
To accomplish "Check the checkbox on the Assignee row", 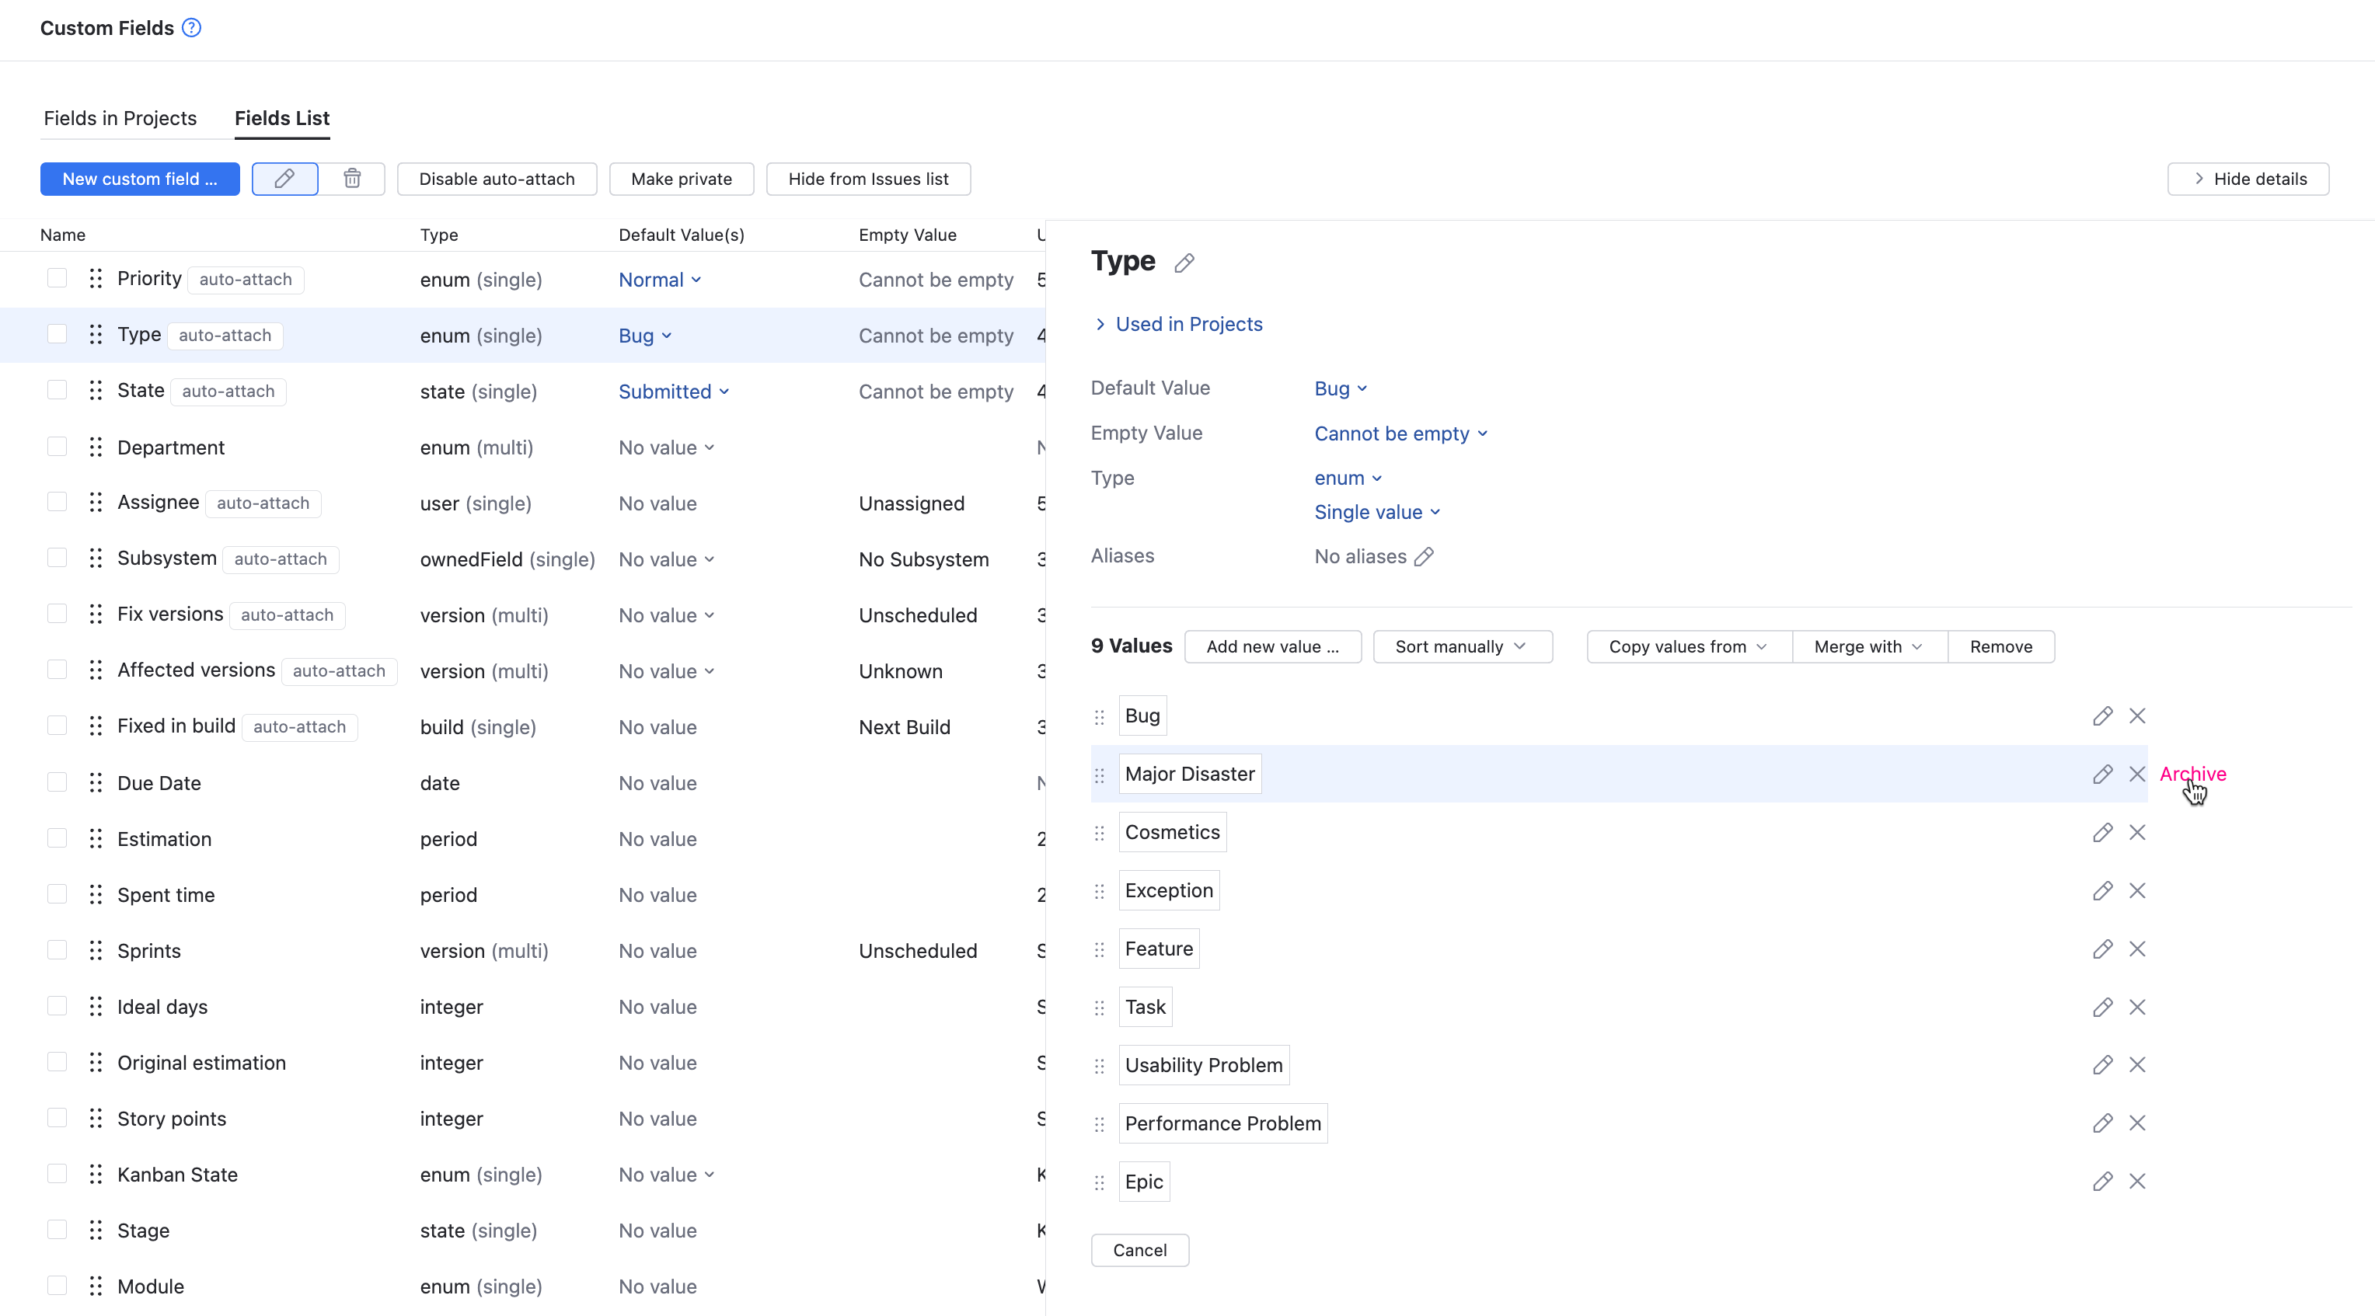I will [x=58, y=501].
